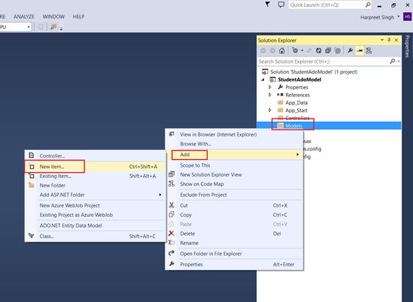Click the Show on Code Map icon
The height and width of the screenshot is (302, 413).
point(171,183)
